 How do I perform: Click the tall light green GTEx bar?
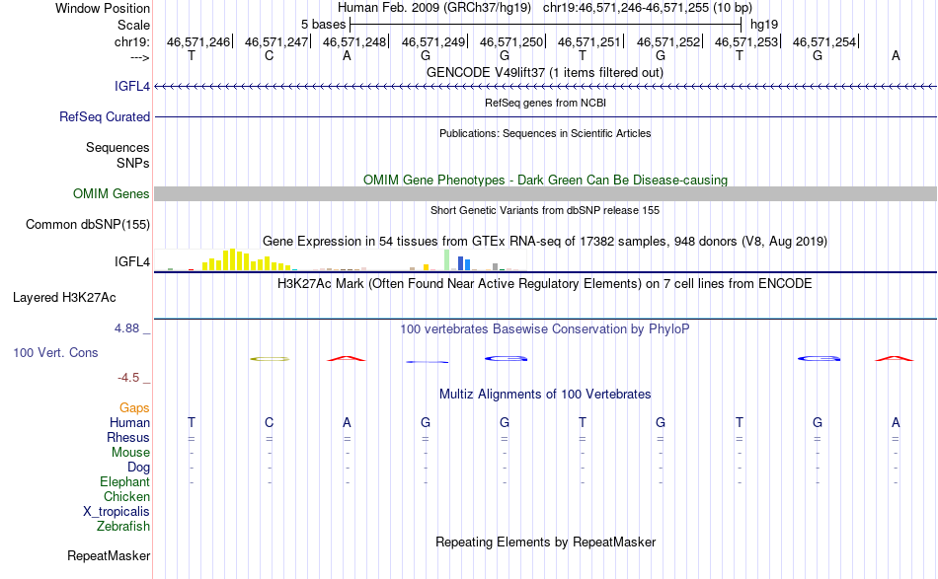coord(447,260)
